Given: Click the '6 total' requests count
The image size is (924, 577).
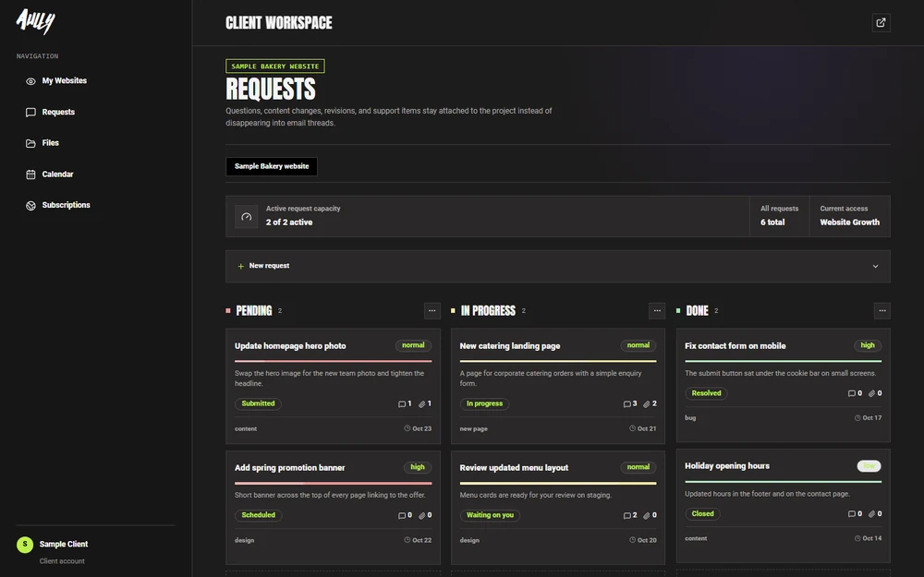Looking at the screenshot, I should click(x=772, y=222).
